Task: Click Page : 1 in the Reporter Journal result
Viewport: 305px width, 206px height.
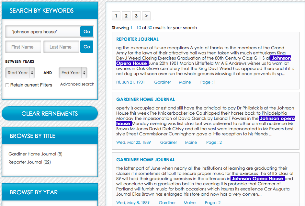Action: coord(208,82)
